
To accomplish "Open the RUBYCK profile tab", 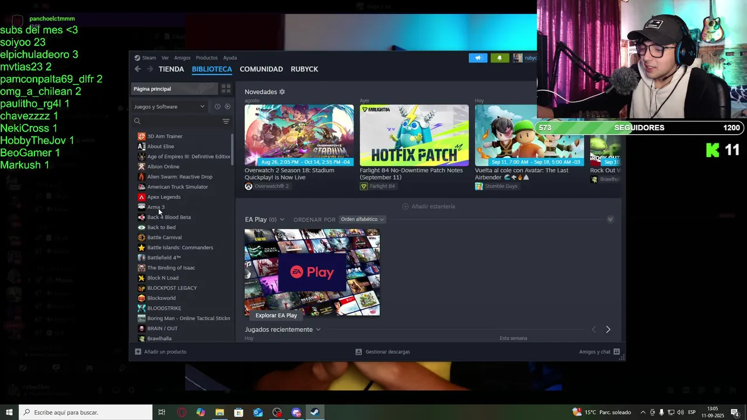I will point(304,69).
